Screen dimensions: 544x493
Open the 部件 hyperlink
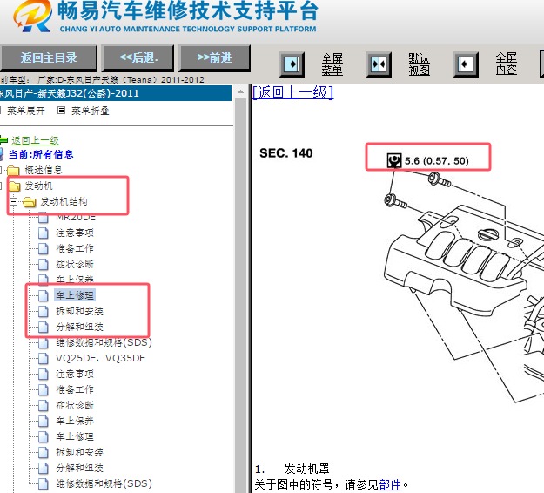pos(390,484)
